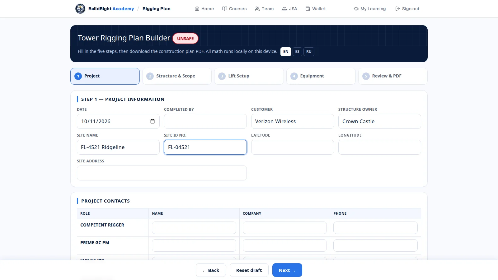
Task: Edit the Structure Owner field
Action: [380, 121]
